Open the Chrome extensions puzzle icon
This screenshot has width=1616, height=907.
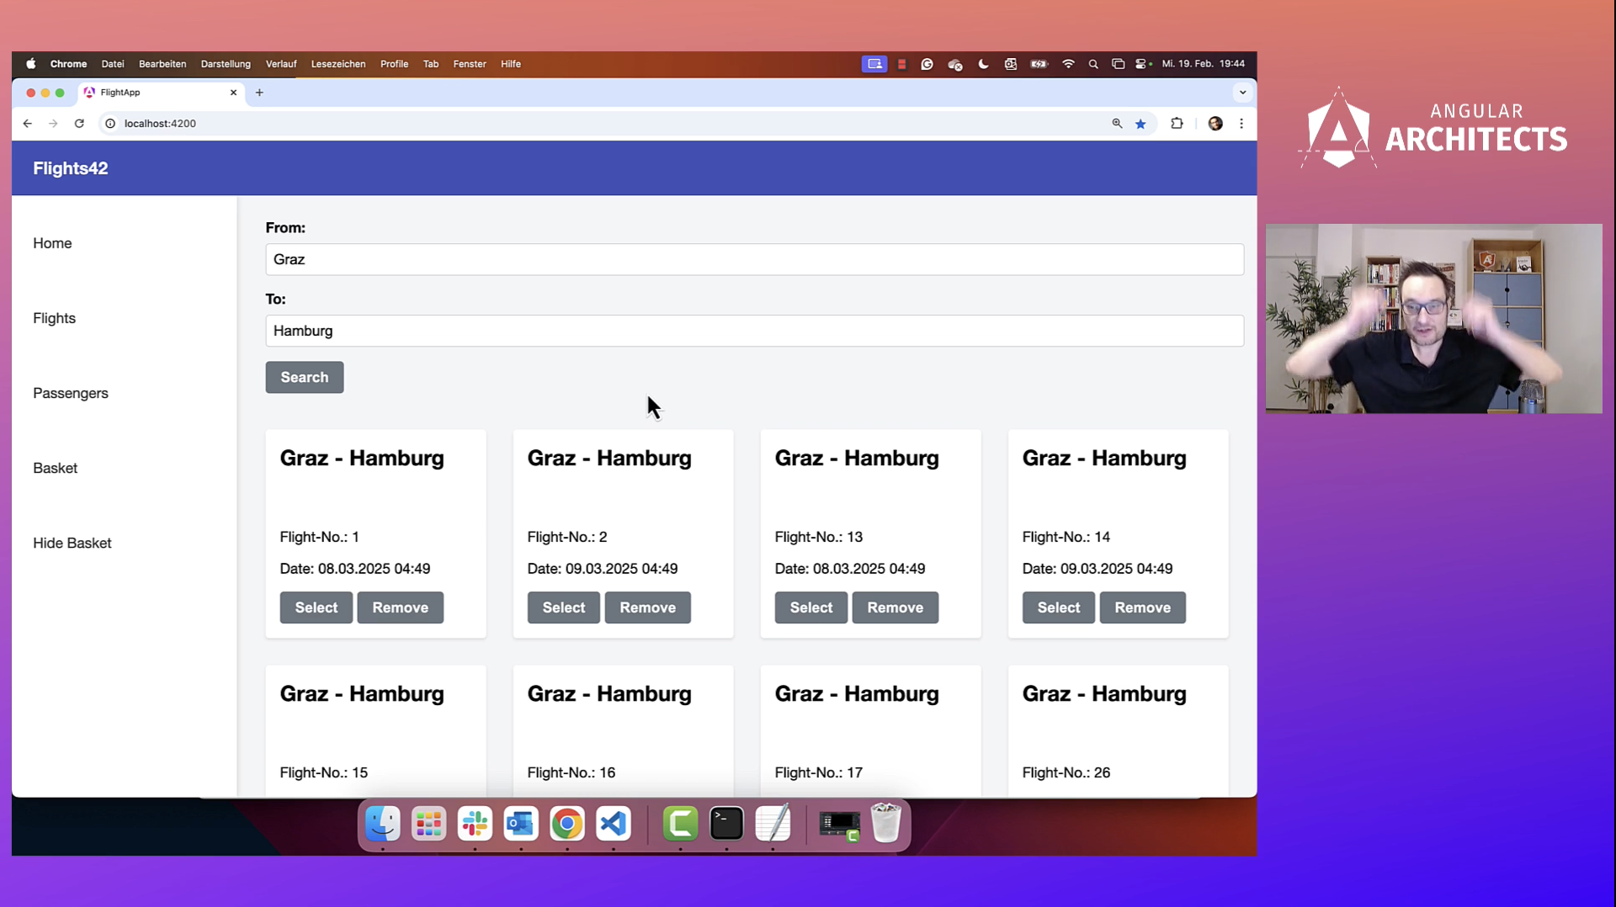[x=1177, y=124]
